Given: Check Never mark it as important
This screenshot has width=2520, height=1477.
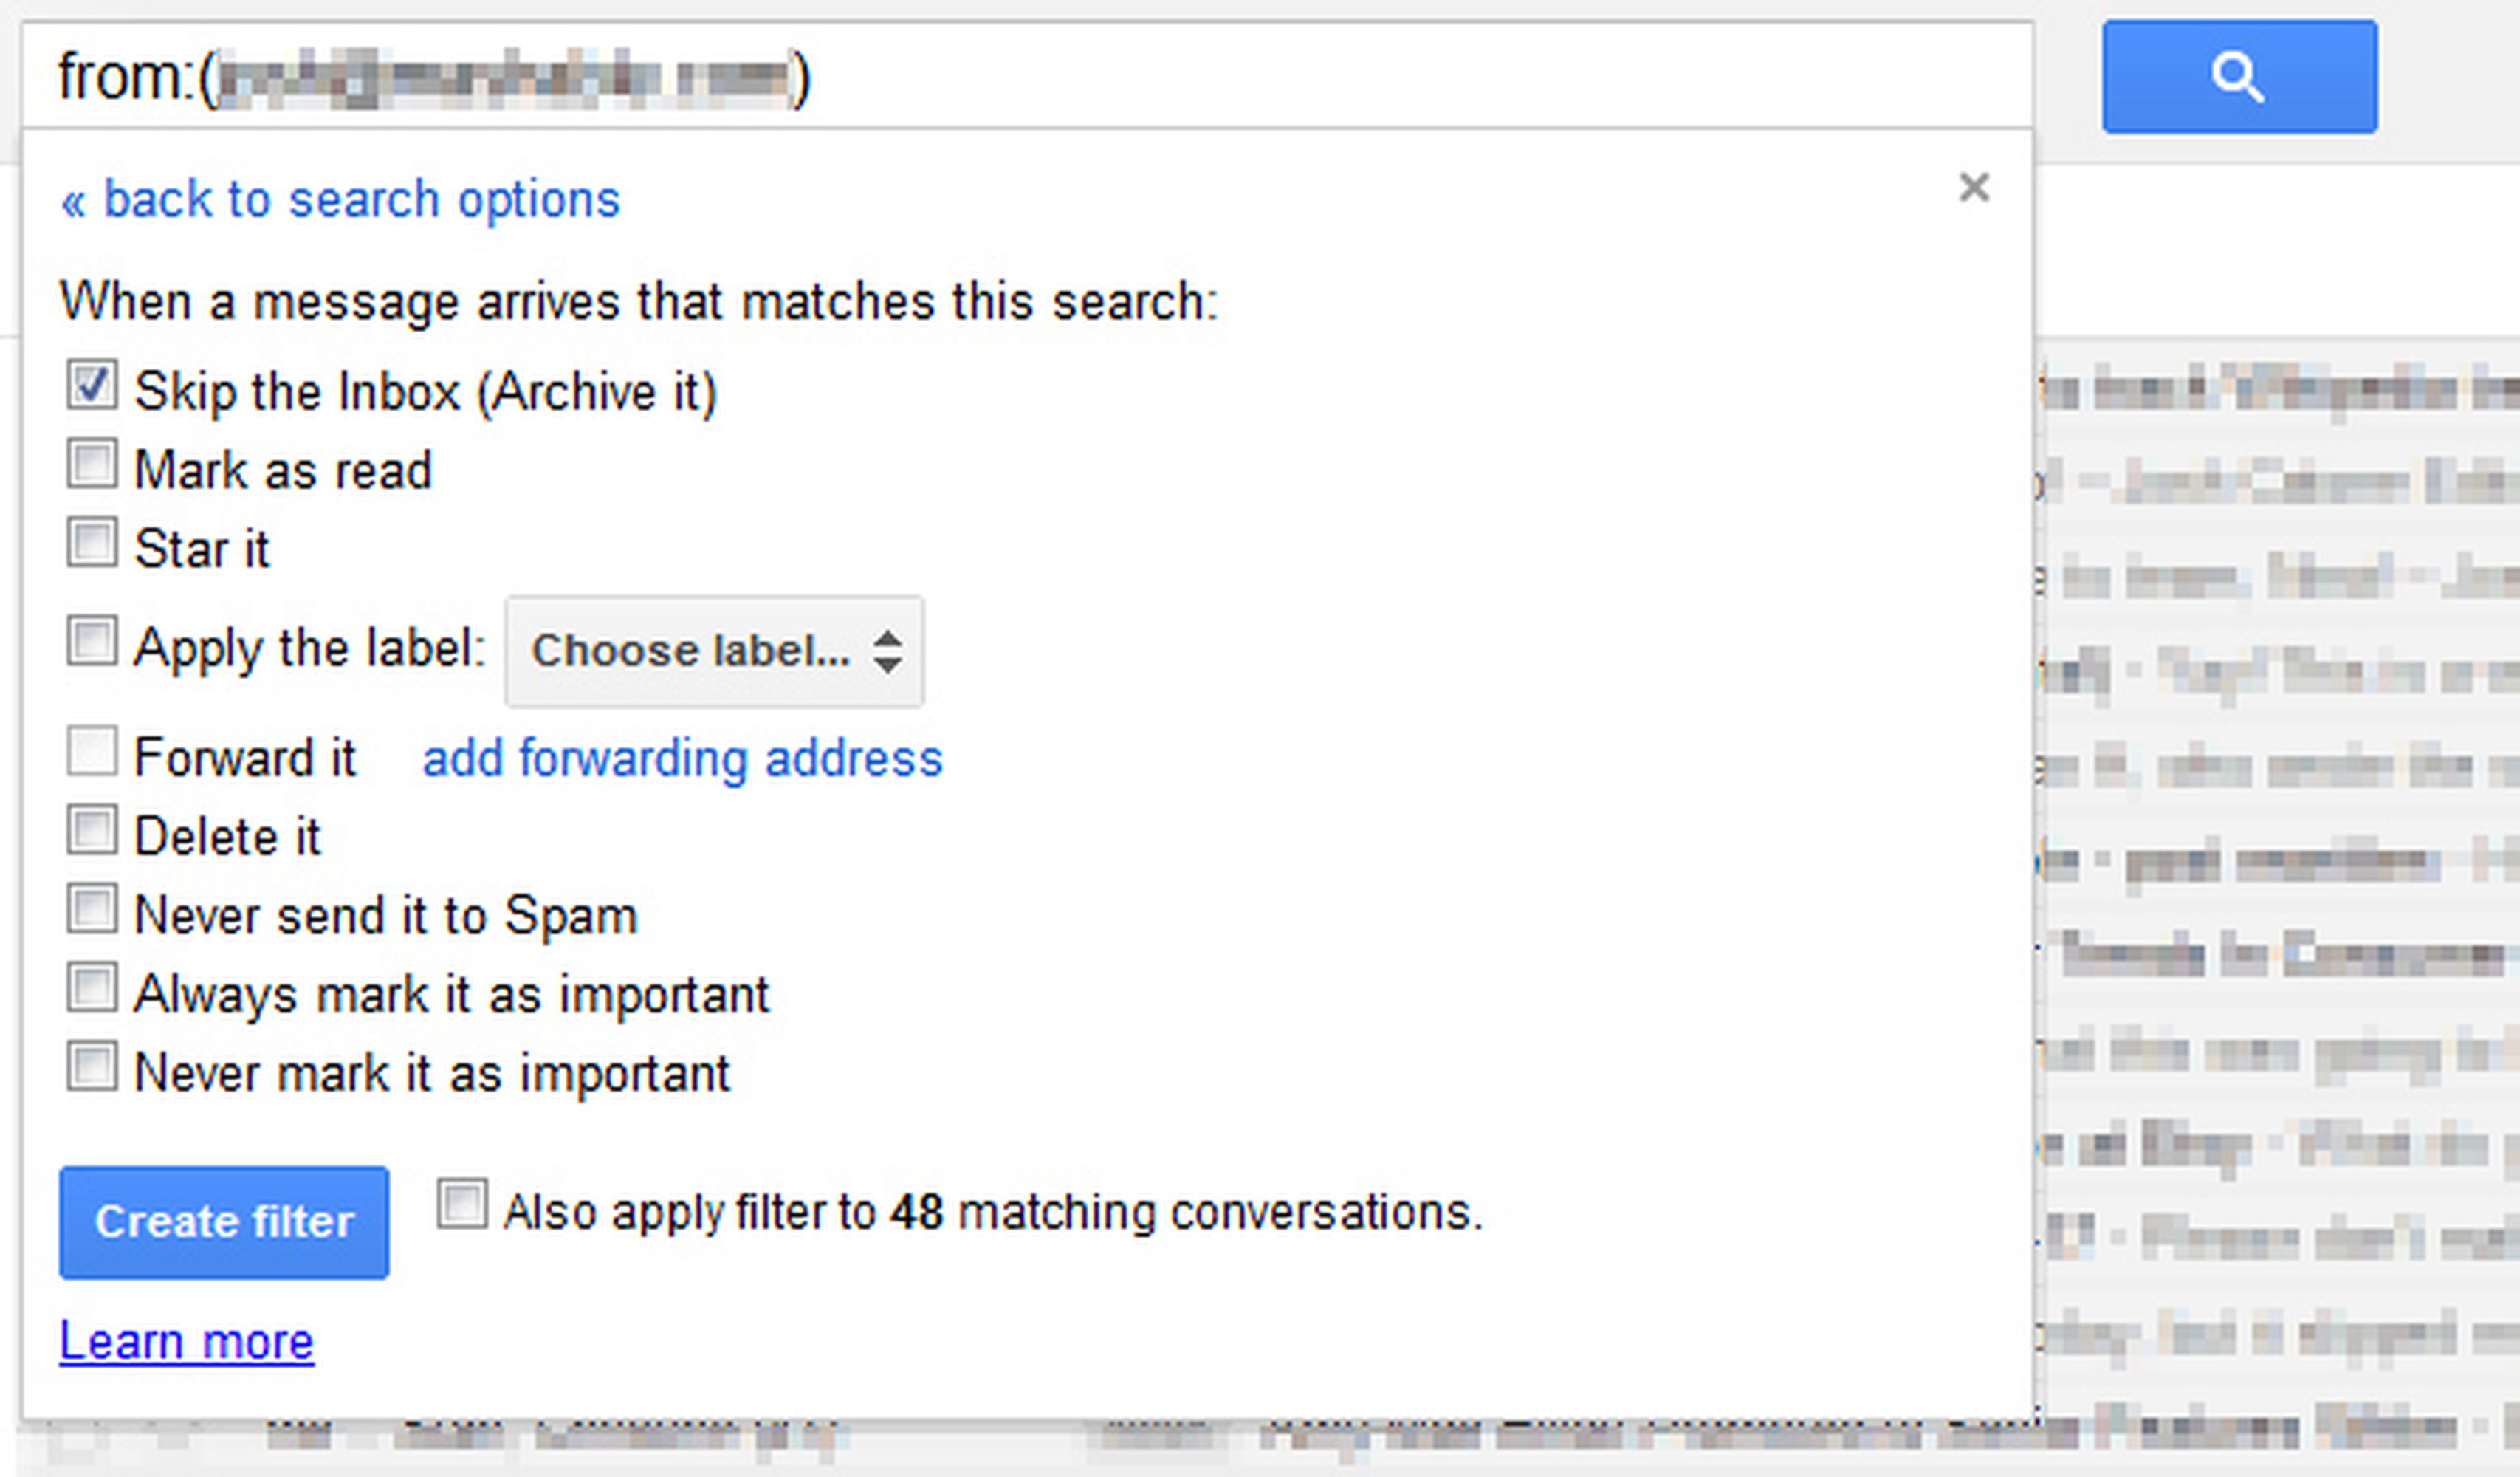Looking at the screenshot, I should pos(93,1066).
